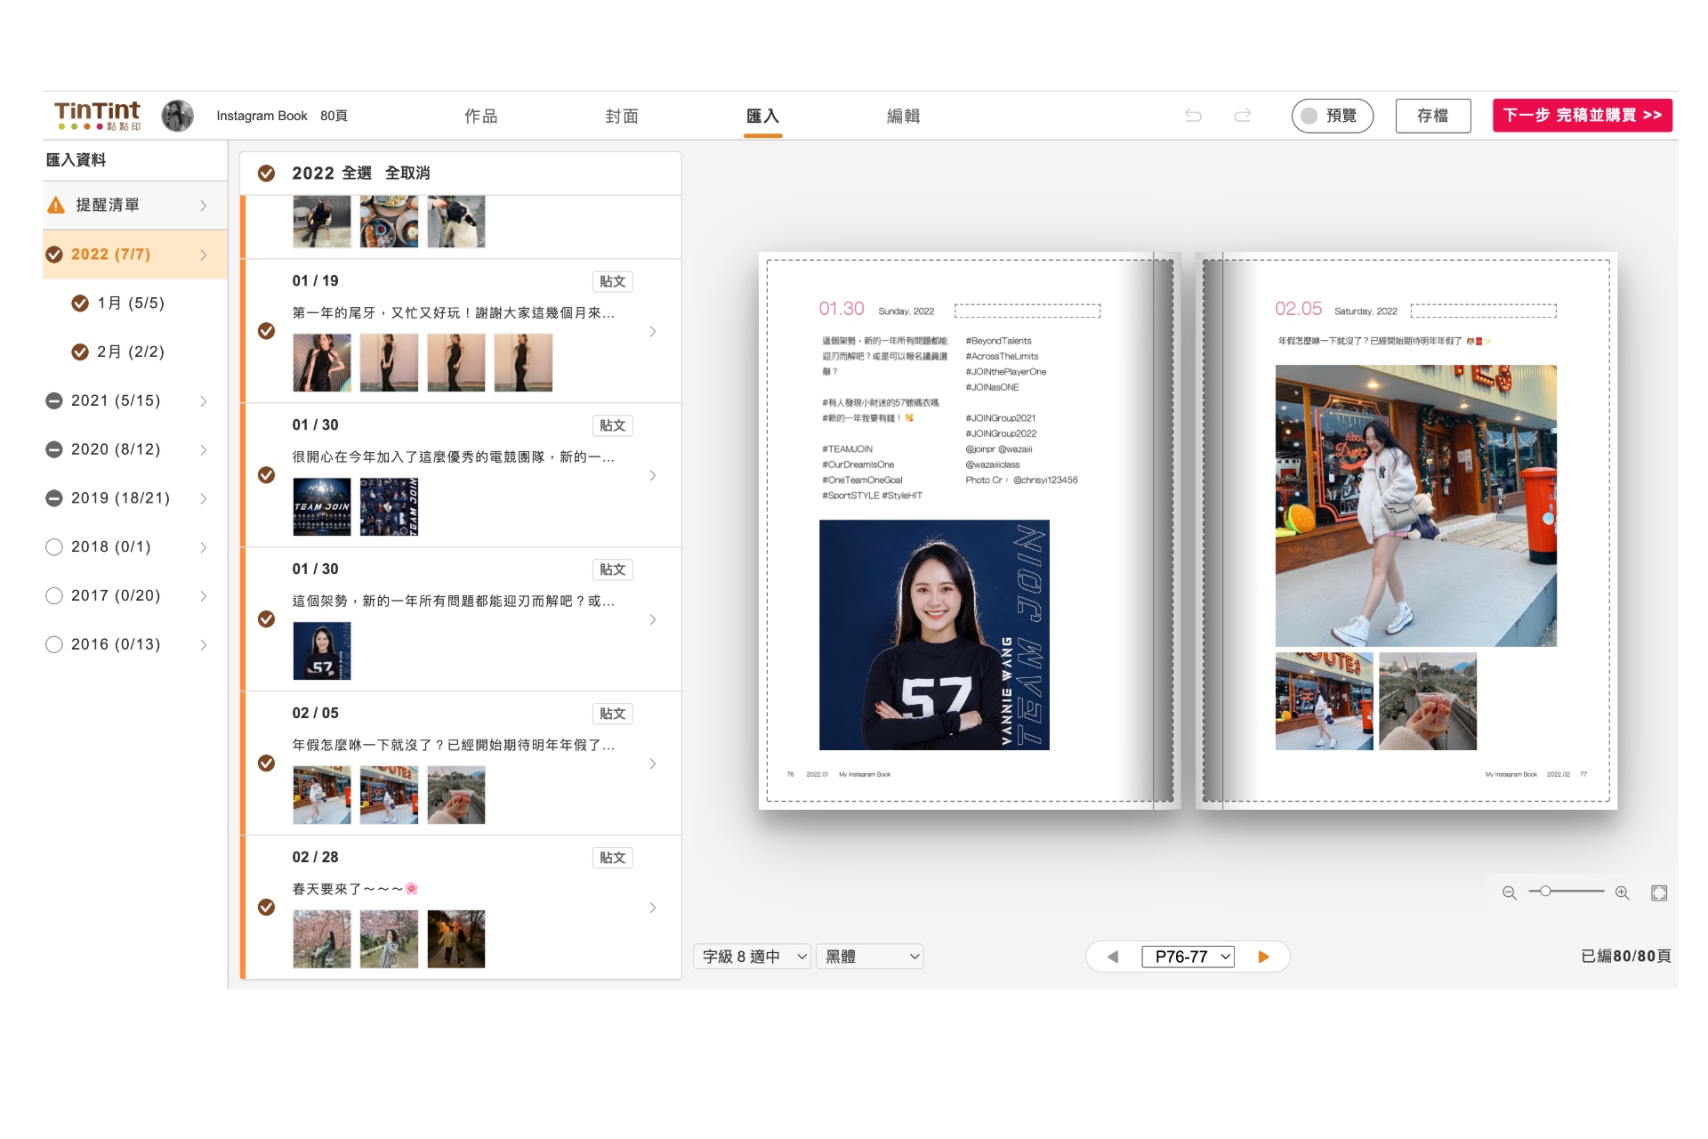
Task: Expand the 提醒清單 chevron
Action: tap(204, 206)
